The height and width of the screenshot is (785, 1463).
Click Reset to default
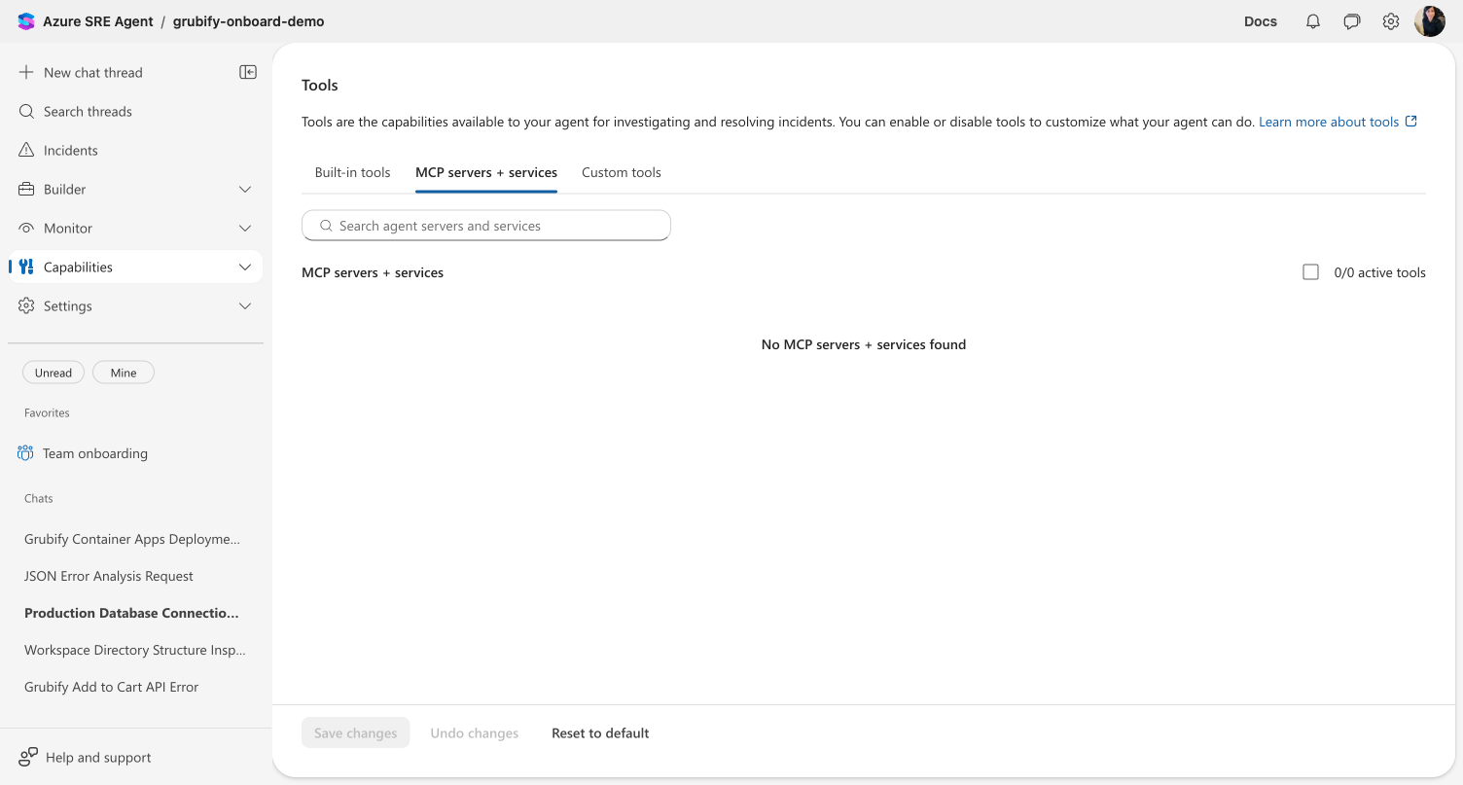point(600,732)
